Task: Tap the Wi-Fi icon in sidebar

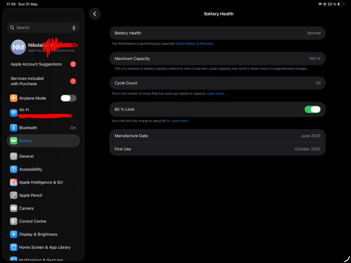Action: 14,113
